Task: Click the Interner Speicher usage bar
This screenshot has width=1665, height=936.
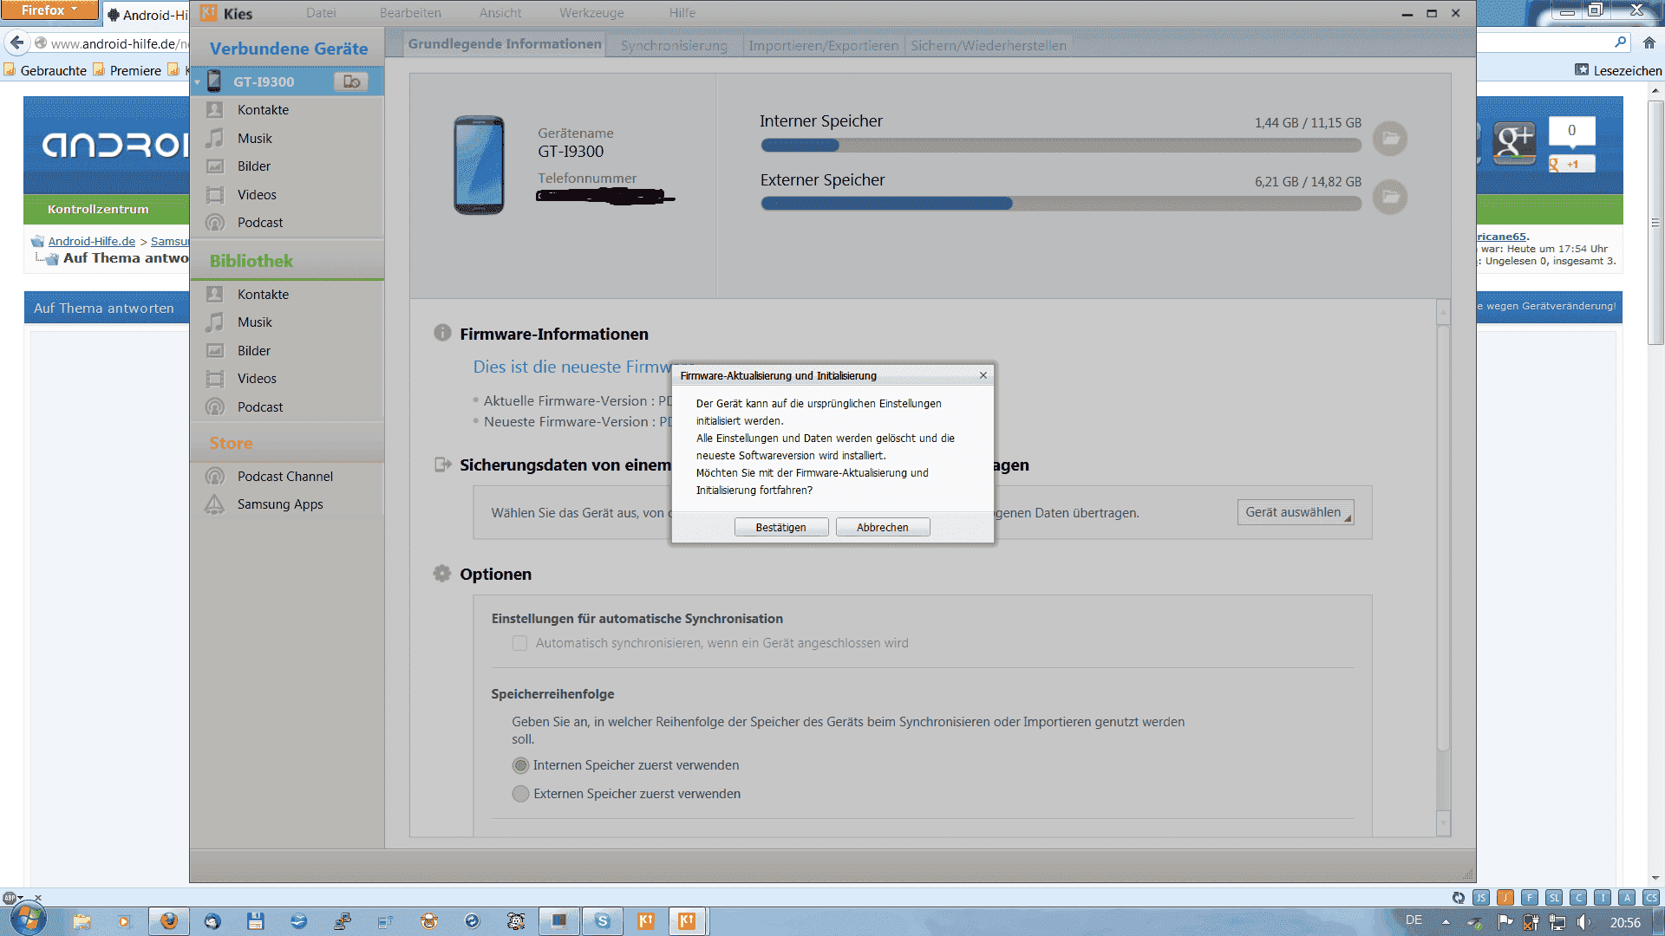Action: pos(1061,146)
